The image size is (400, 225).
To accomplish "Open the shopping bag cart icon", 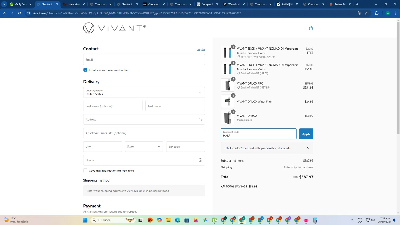I will click(311, 28).
